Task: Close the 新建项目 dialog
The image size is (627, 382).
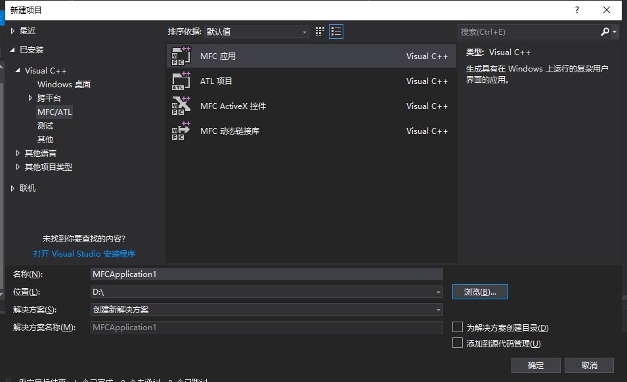Action: (x=607, y=10)
